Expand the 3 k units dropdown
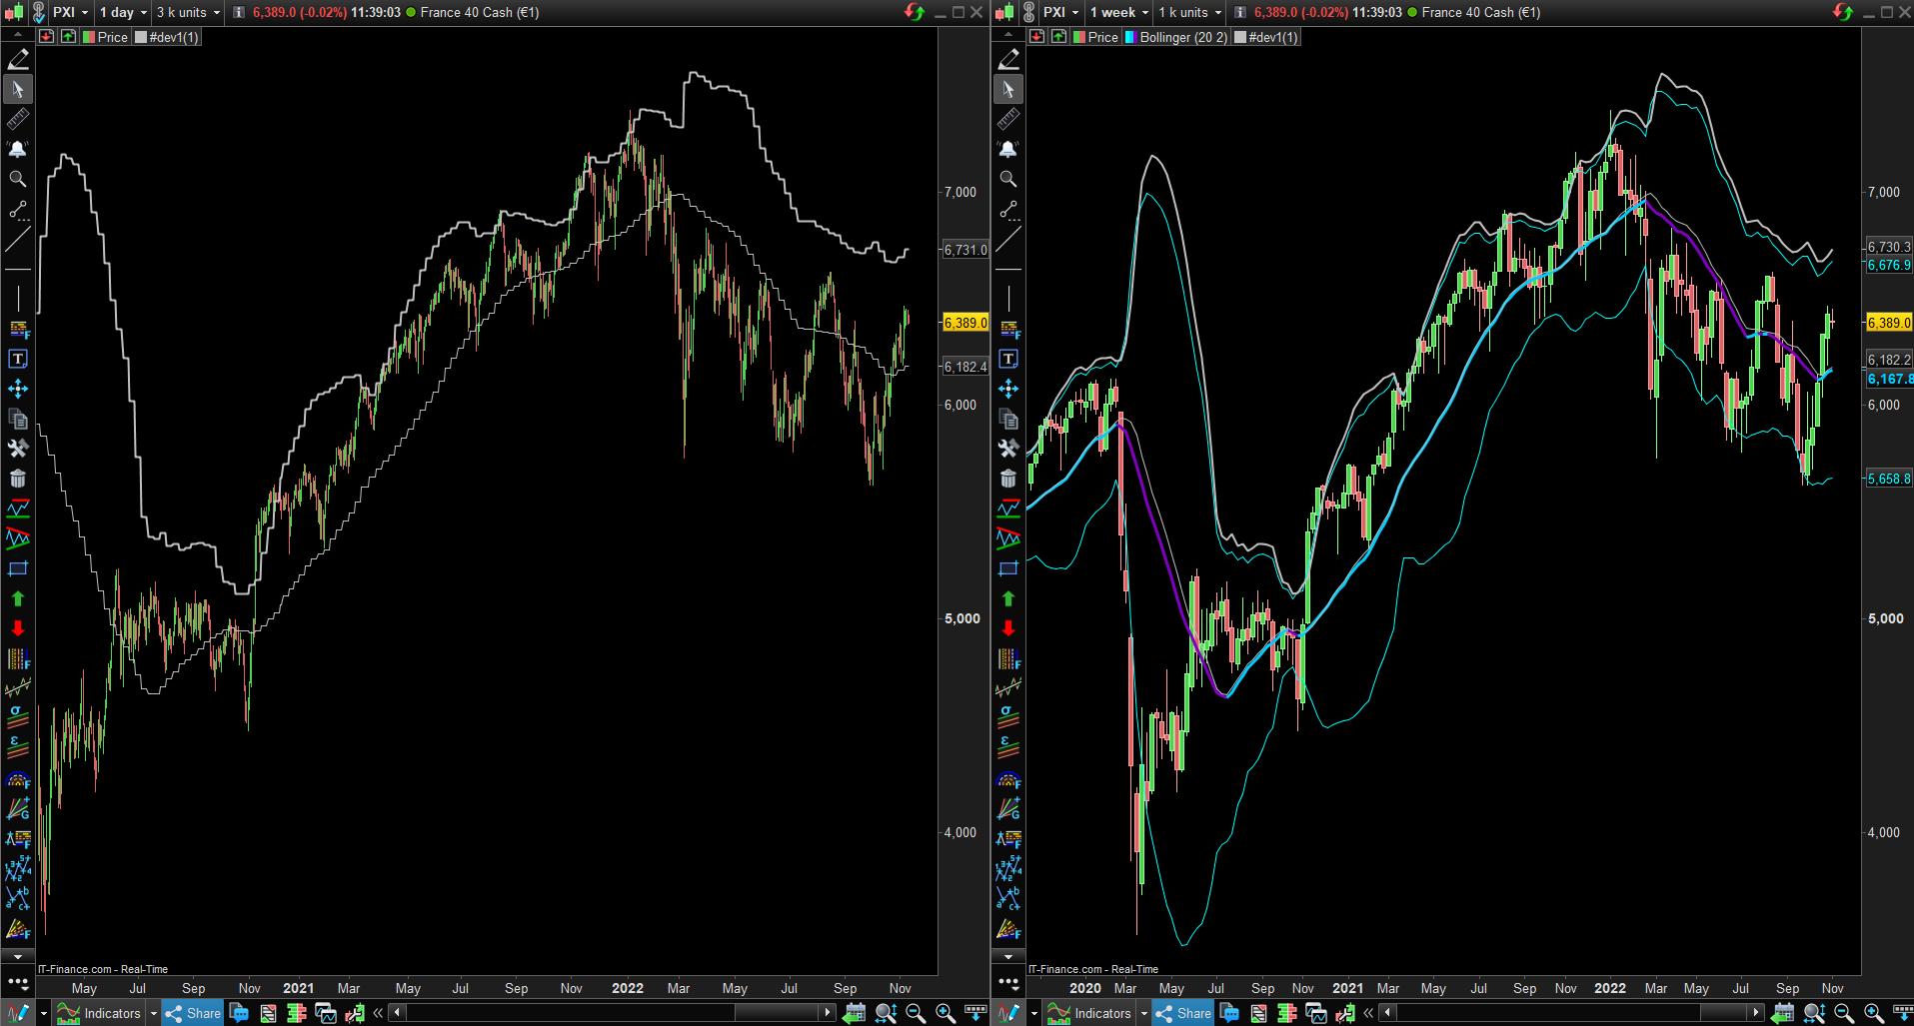Viewport: 1914px width, 1026px height. coord(188,12)
